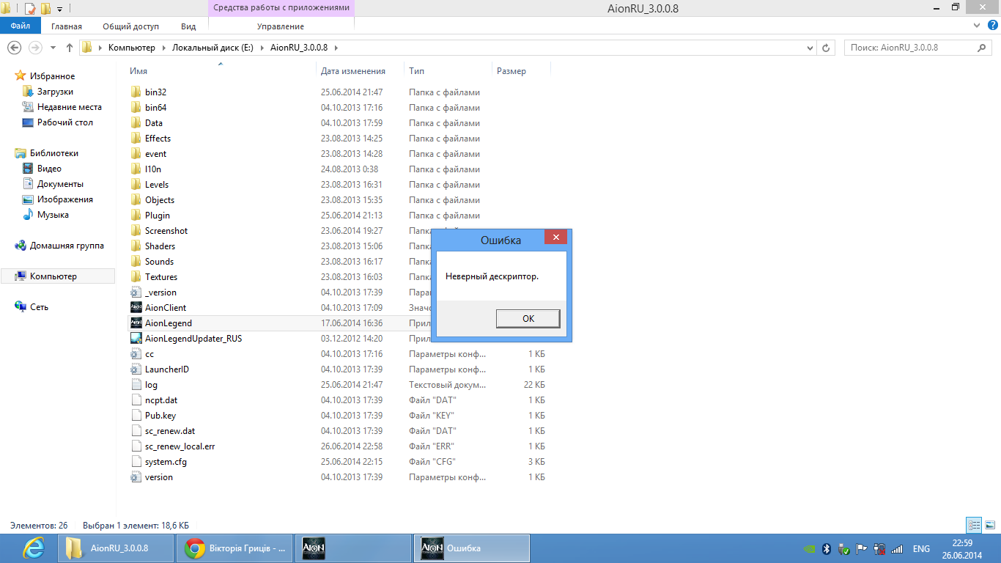Click OK in the Ошибка error dialog
The height and width of the screenshot is (563, 1001).
click(x=528, y=318)
